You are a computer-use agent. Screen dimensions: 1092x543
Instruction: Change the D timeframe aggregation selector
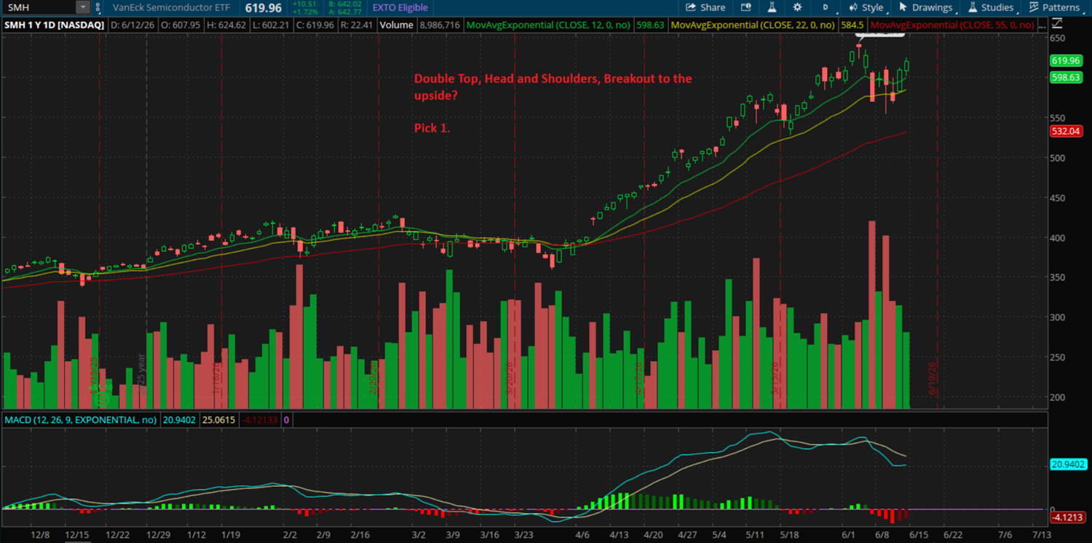point(825,7)
